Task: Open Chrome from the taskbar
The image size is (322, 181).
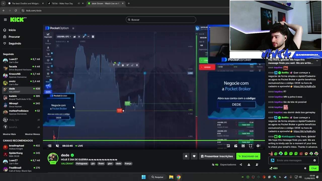Action: [x=178, y=177]
